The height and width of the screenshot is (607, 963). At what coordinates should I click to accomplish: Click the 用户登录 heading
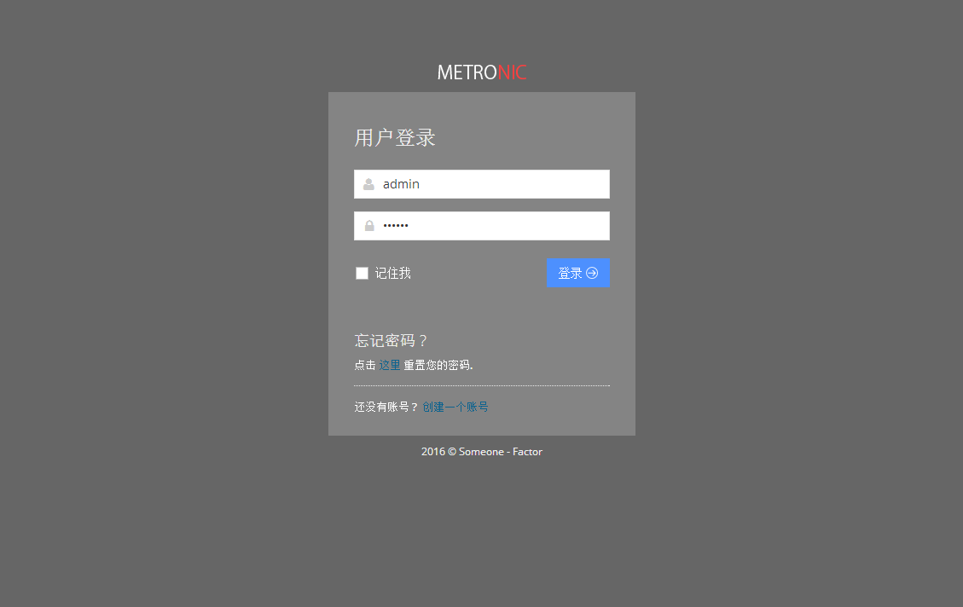pyautogui.click(x=395, y=137)
